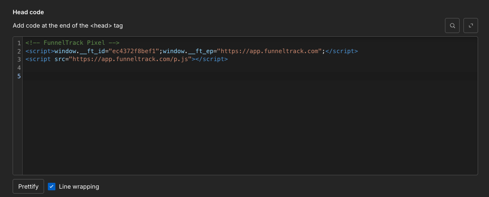Click window.__ft_id variable on line 2
This screenshot has height=197, width=489.
80,51
